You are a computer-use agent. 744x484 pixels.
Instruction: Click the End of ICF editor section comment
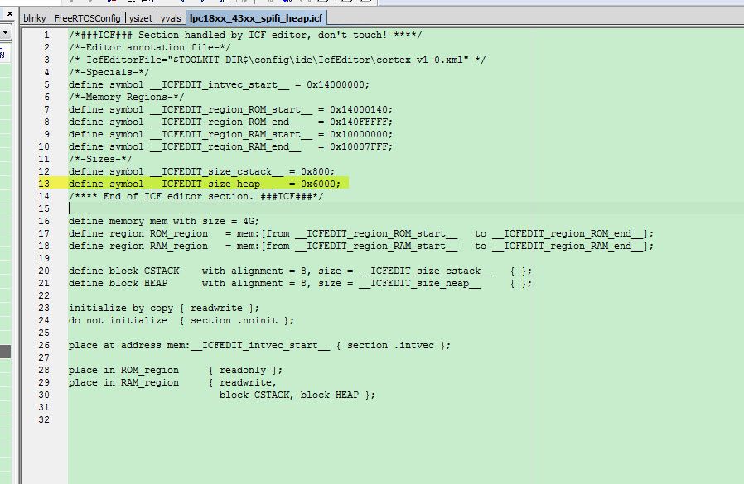196,196
